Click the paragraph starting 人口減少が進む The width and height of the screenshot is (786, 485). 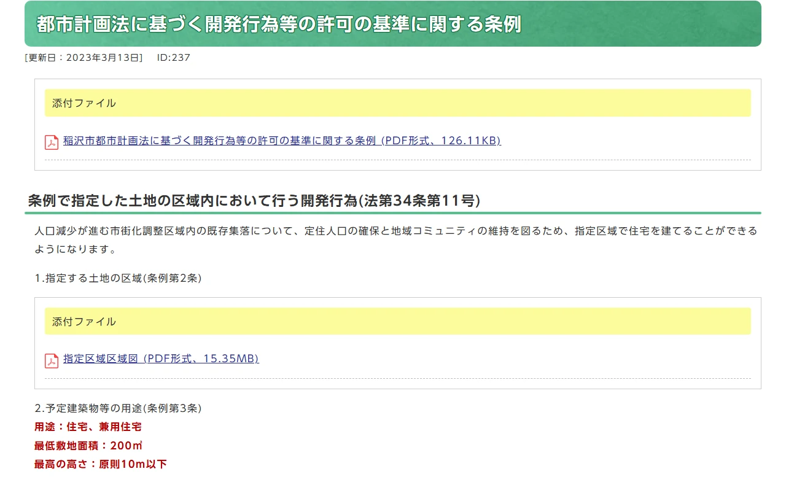coord(396,241)
